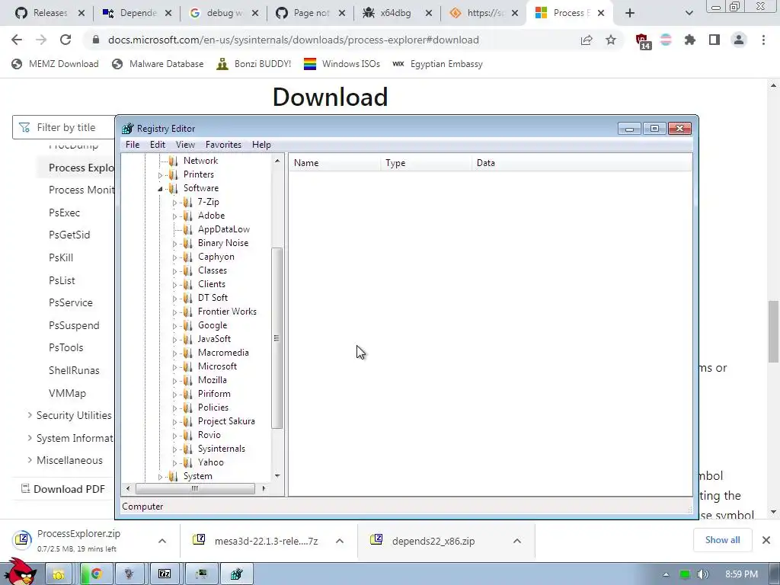Open a new browser tab

630,13
